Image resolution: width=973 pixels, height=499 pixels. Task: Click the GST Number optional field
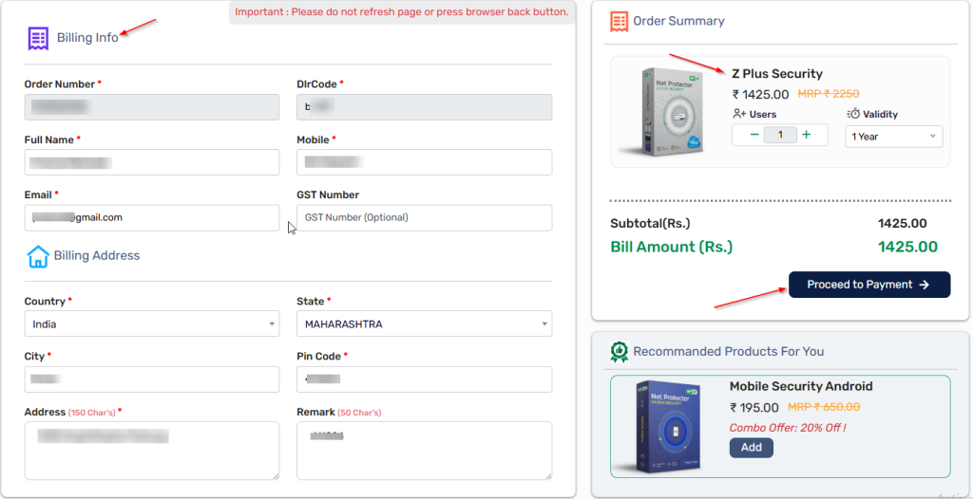pyautogui.click(x=424, y=217)
